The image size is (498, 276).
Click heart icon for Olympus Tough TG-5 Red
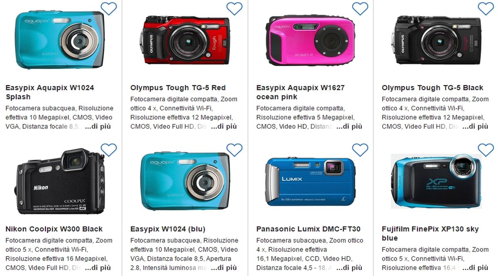coord(234,8)
